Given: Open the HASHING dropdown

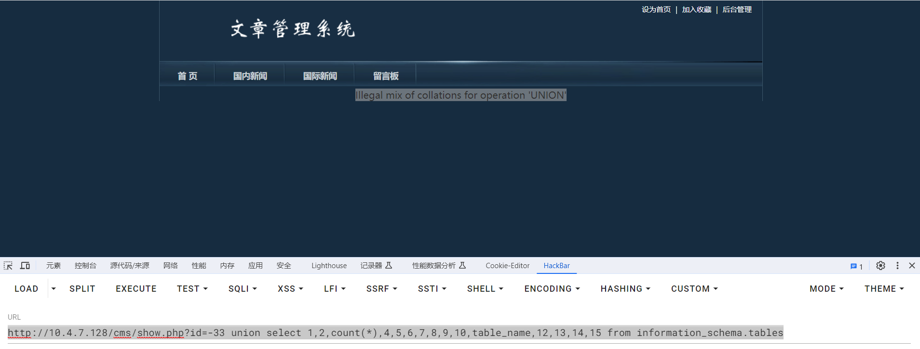Looking at the screenshot, I should point(625,289).
